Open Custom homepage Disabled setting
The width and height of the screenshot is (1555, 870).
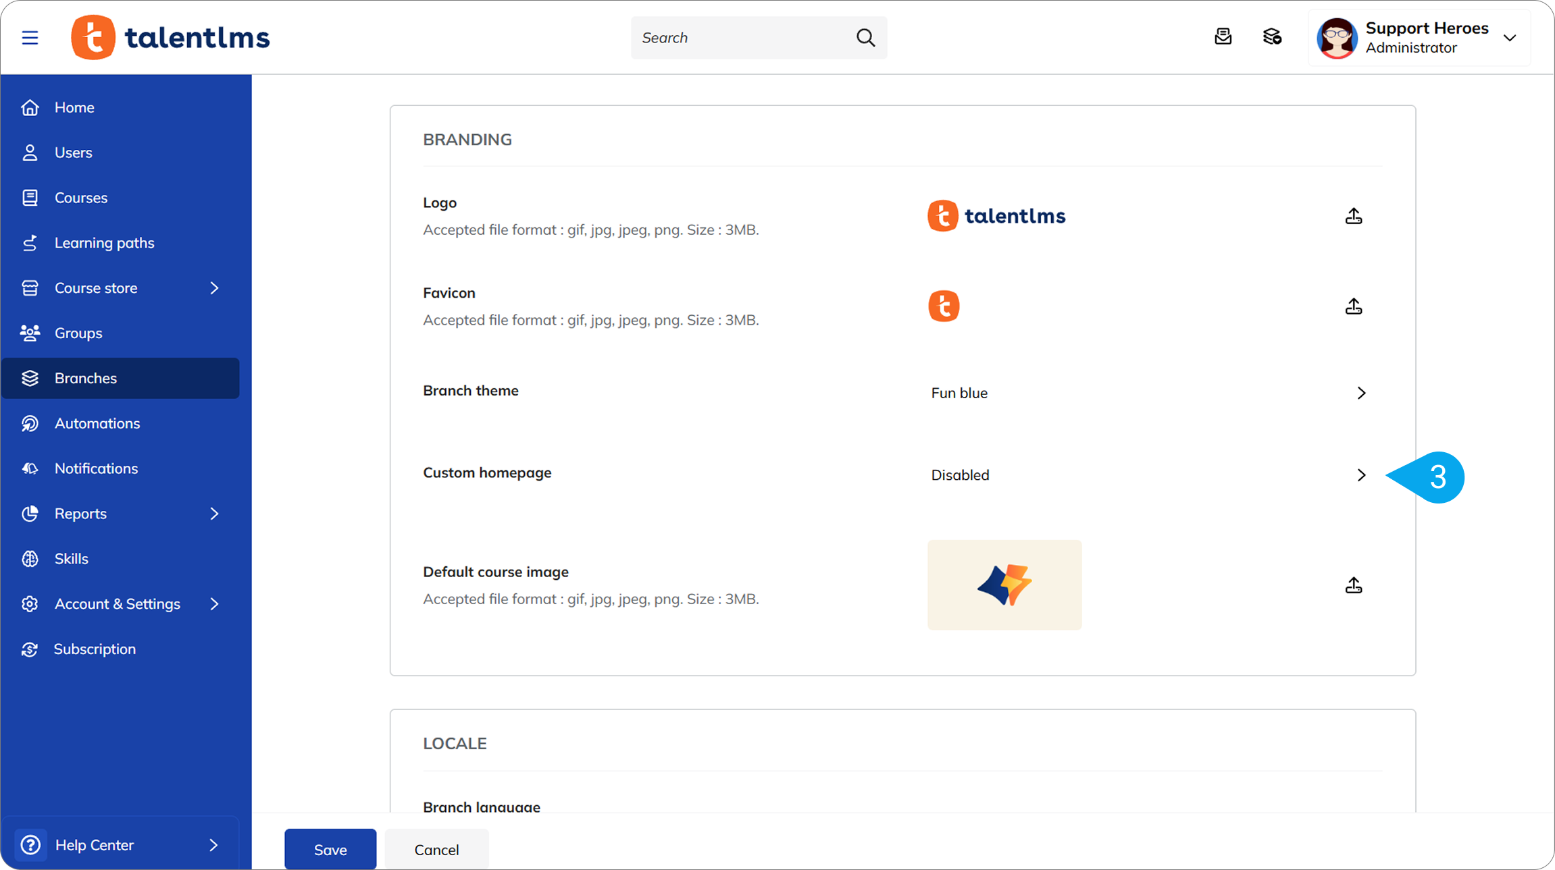[1360, 475]
